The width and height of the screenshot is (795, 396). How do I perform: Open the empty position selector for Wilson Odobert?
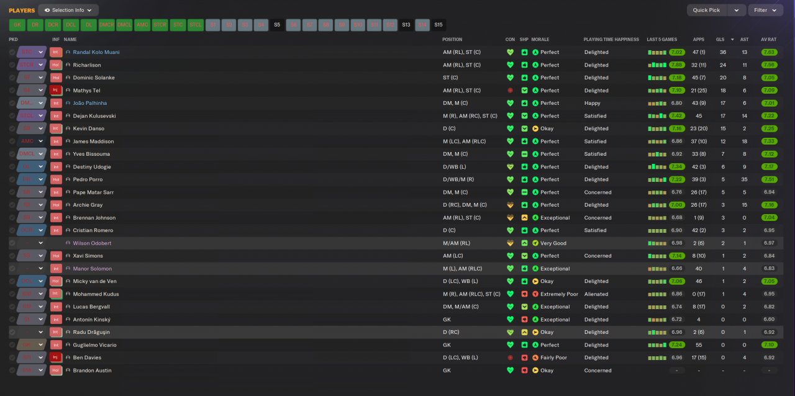coord(32,243)
